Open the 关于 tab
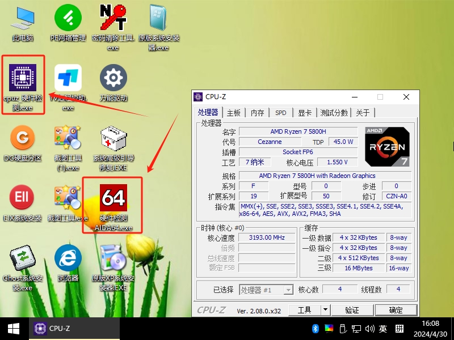The width and height of the screenshot is (454, 340). point(363,113)
